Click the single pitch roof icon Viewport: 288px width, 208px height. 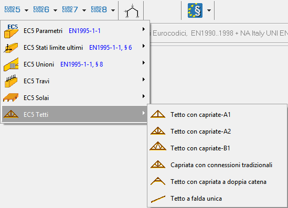tap(158, 199)
